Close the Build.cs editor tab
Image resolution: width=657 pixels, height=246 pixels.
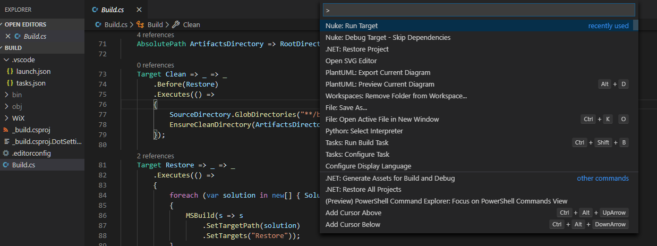tap(139, 10)
